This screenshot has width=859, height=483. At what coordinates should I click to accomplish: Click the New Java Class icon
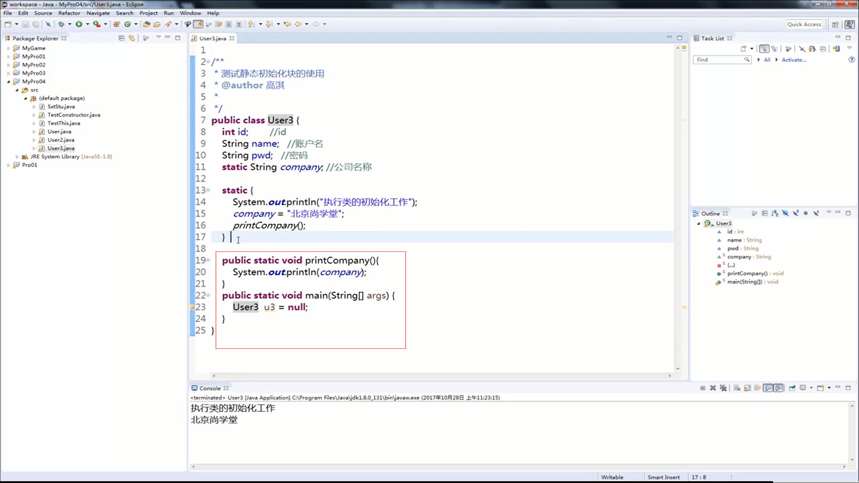click(128, 24)
